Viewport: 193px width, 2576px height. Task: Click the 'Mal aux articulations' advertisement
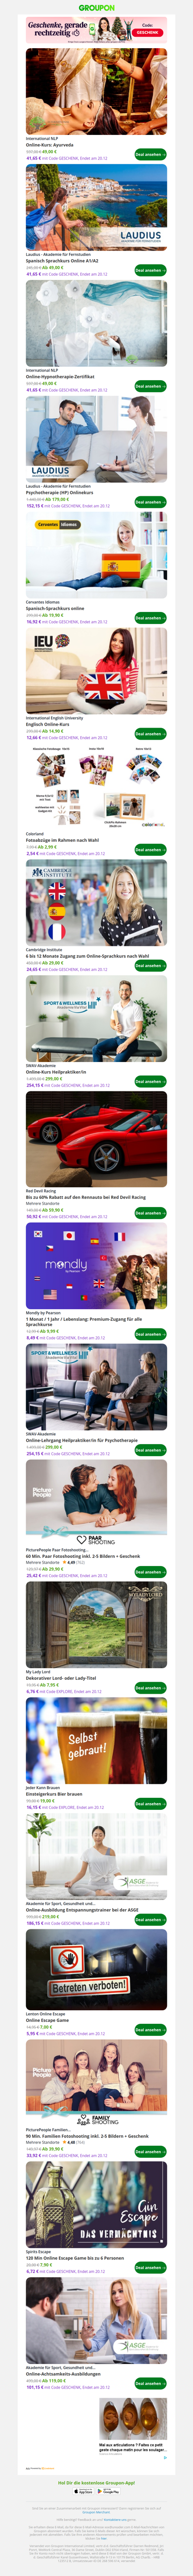(132, 2425)
